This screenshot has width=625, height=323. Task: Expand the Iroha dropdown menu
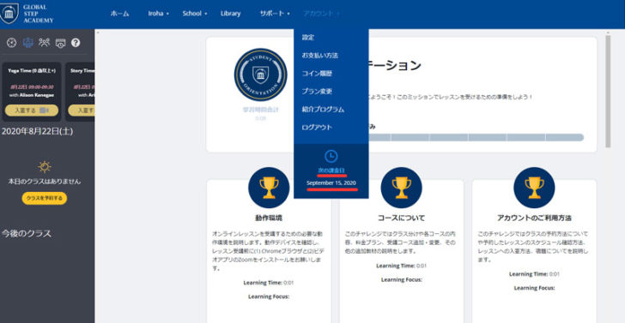[159, 14]
